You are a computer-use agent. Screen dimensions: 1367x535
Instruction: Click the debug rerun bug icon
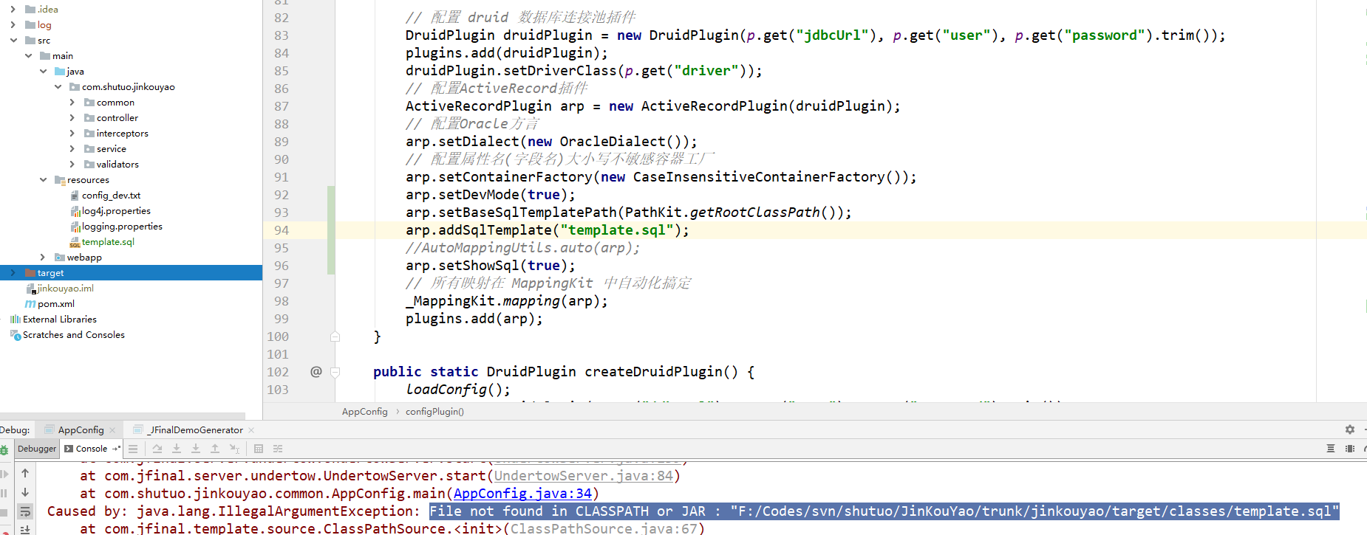coord(4,449)
